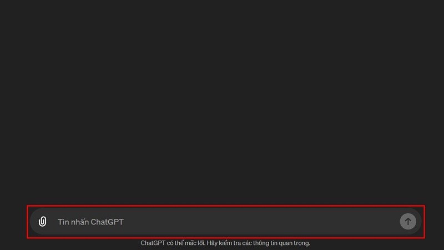Viewport: 444px width, 250px height.
Task: Tap the upward arrow submit button
Action: (x=408, y=221)
